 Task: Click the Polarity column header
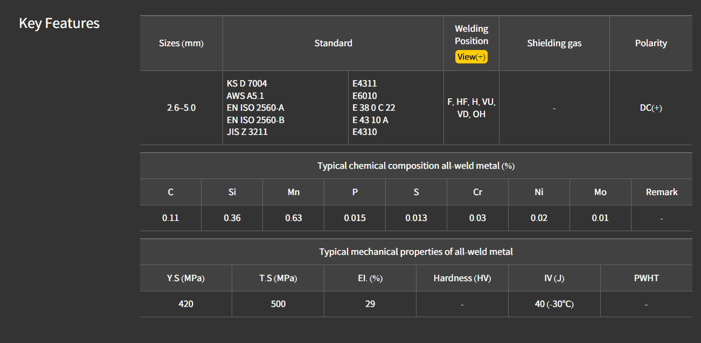point(650,44)
